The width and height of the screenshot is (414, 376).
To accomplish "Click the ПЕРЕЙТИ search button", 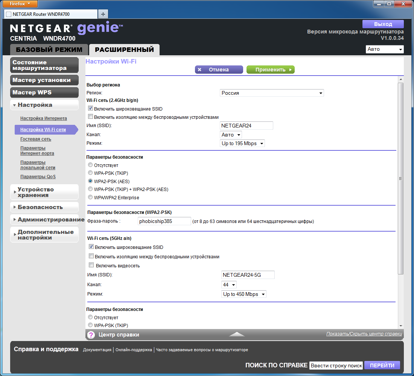I will [x=382, y=365].
